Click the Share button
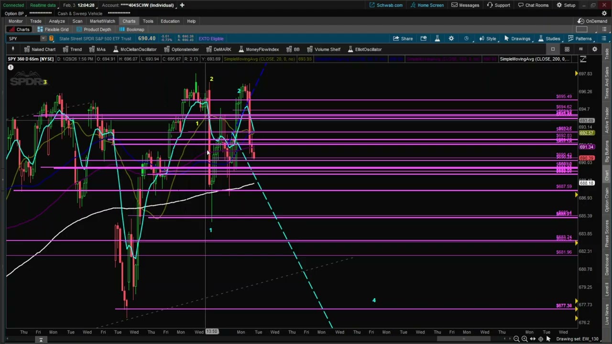The image size is (612, 344). 403,39
